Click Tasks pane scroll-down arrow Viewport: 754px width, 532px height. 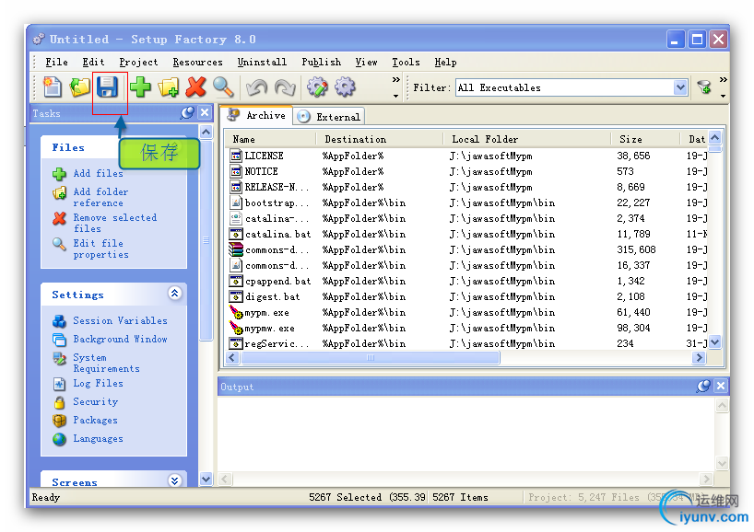point(206,479)
